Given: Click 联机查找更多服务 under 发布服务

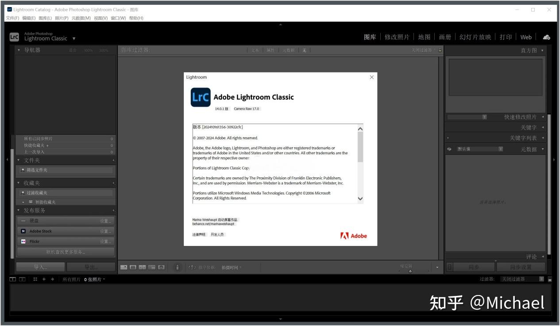Looking at the screenshot, I should coord(65,251).
